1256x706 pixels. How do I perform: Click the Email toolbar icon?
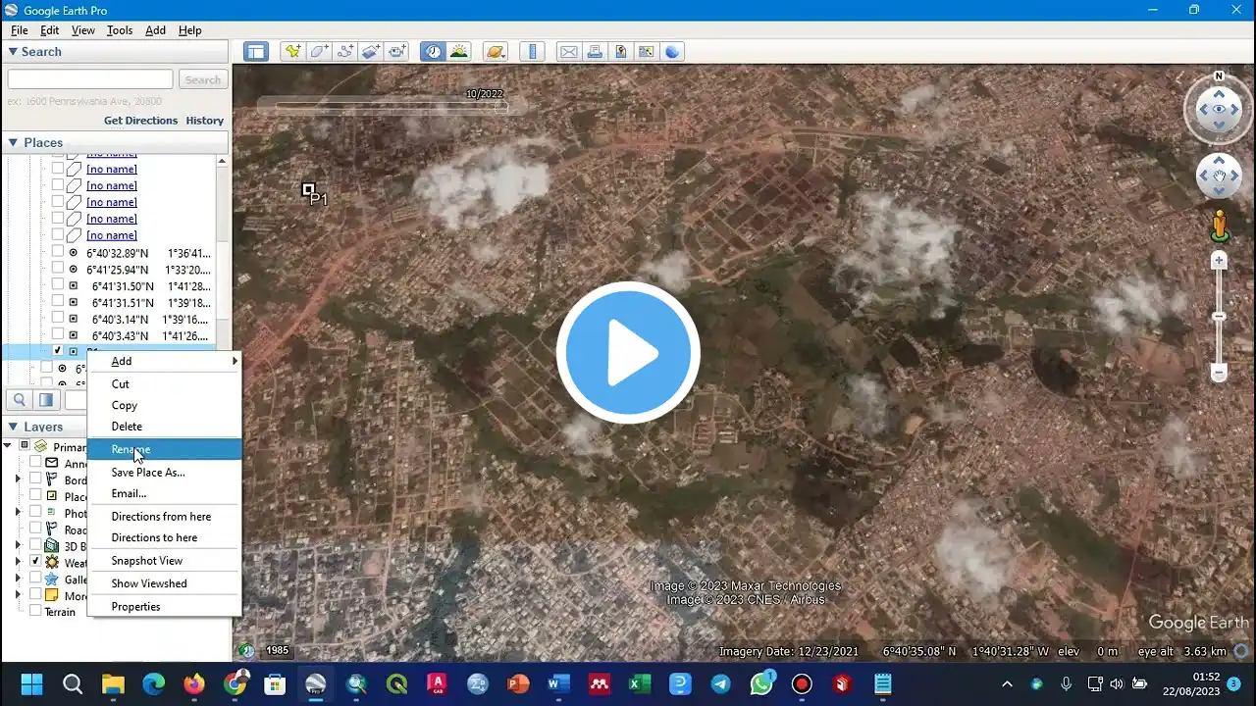click(x=568, y=52)
